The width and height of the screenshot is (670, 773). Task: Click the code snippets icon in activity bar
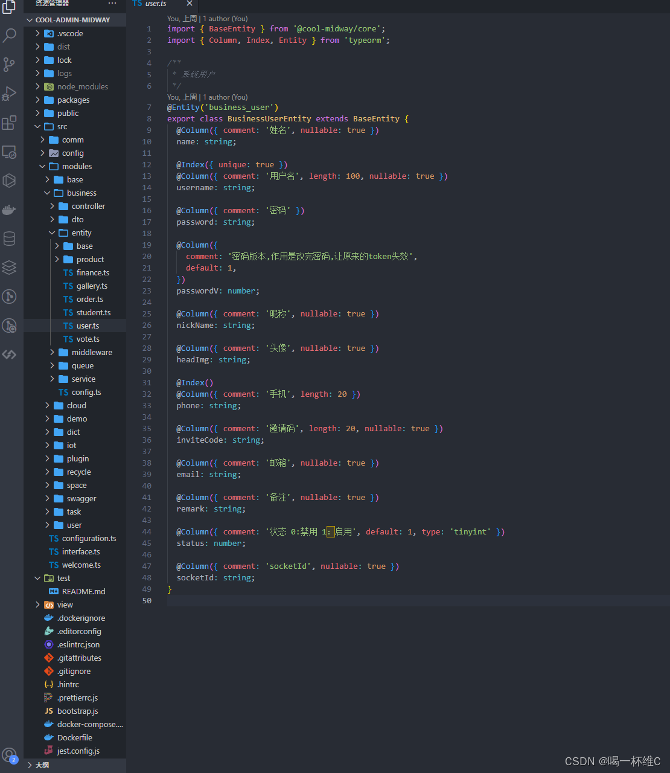coord(10,354)
